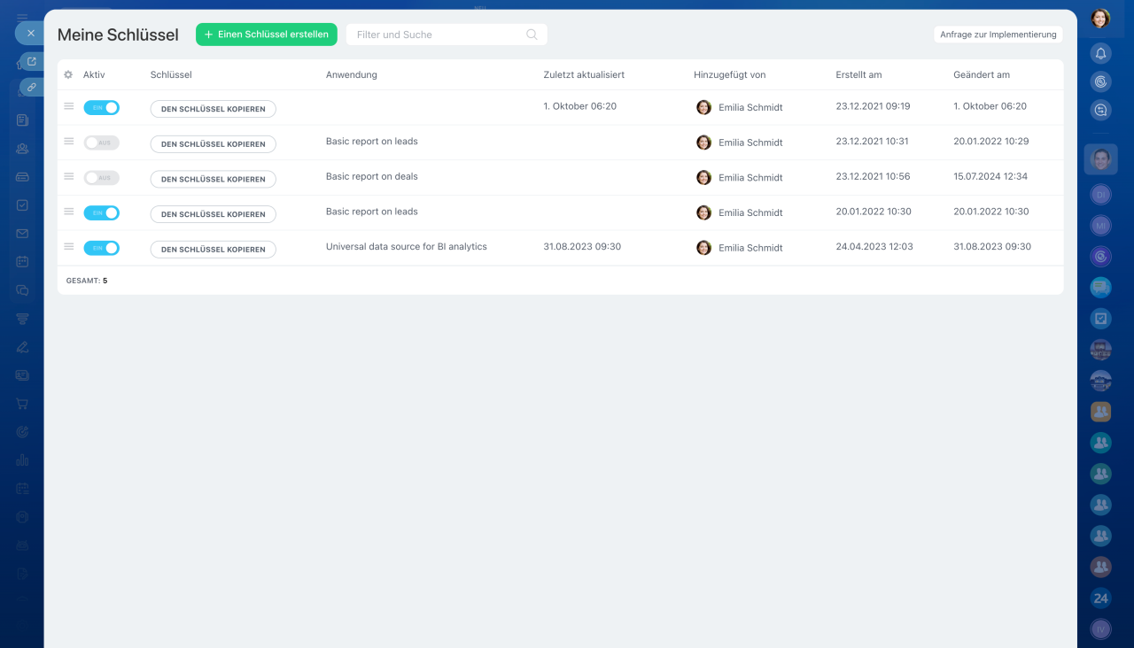This screenshot has width=1134, height=648.
Task: Click the Bitrix24 '24' icon in right panel
Action: coord(1100,598)
